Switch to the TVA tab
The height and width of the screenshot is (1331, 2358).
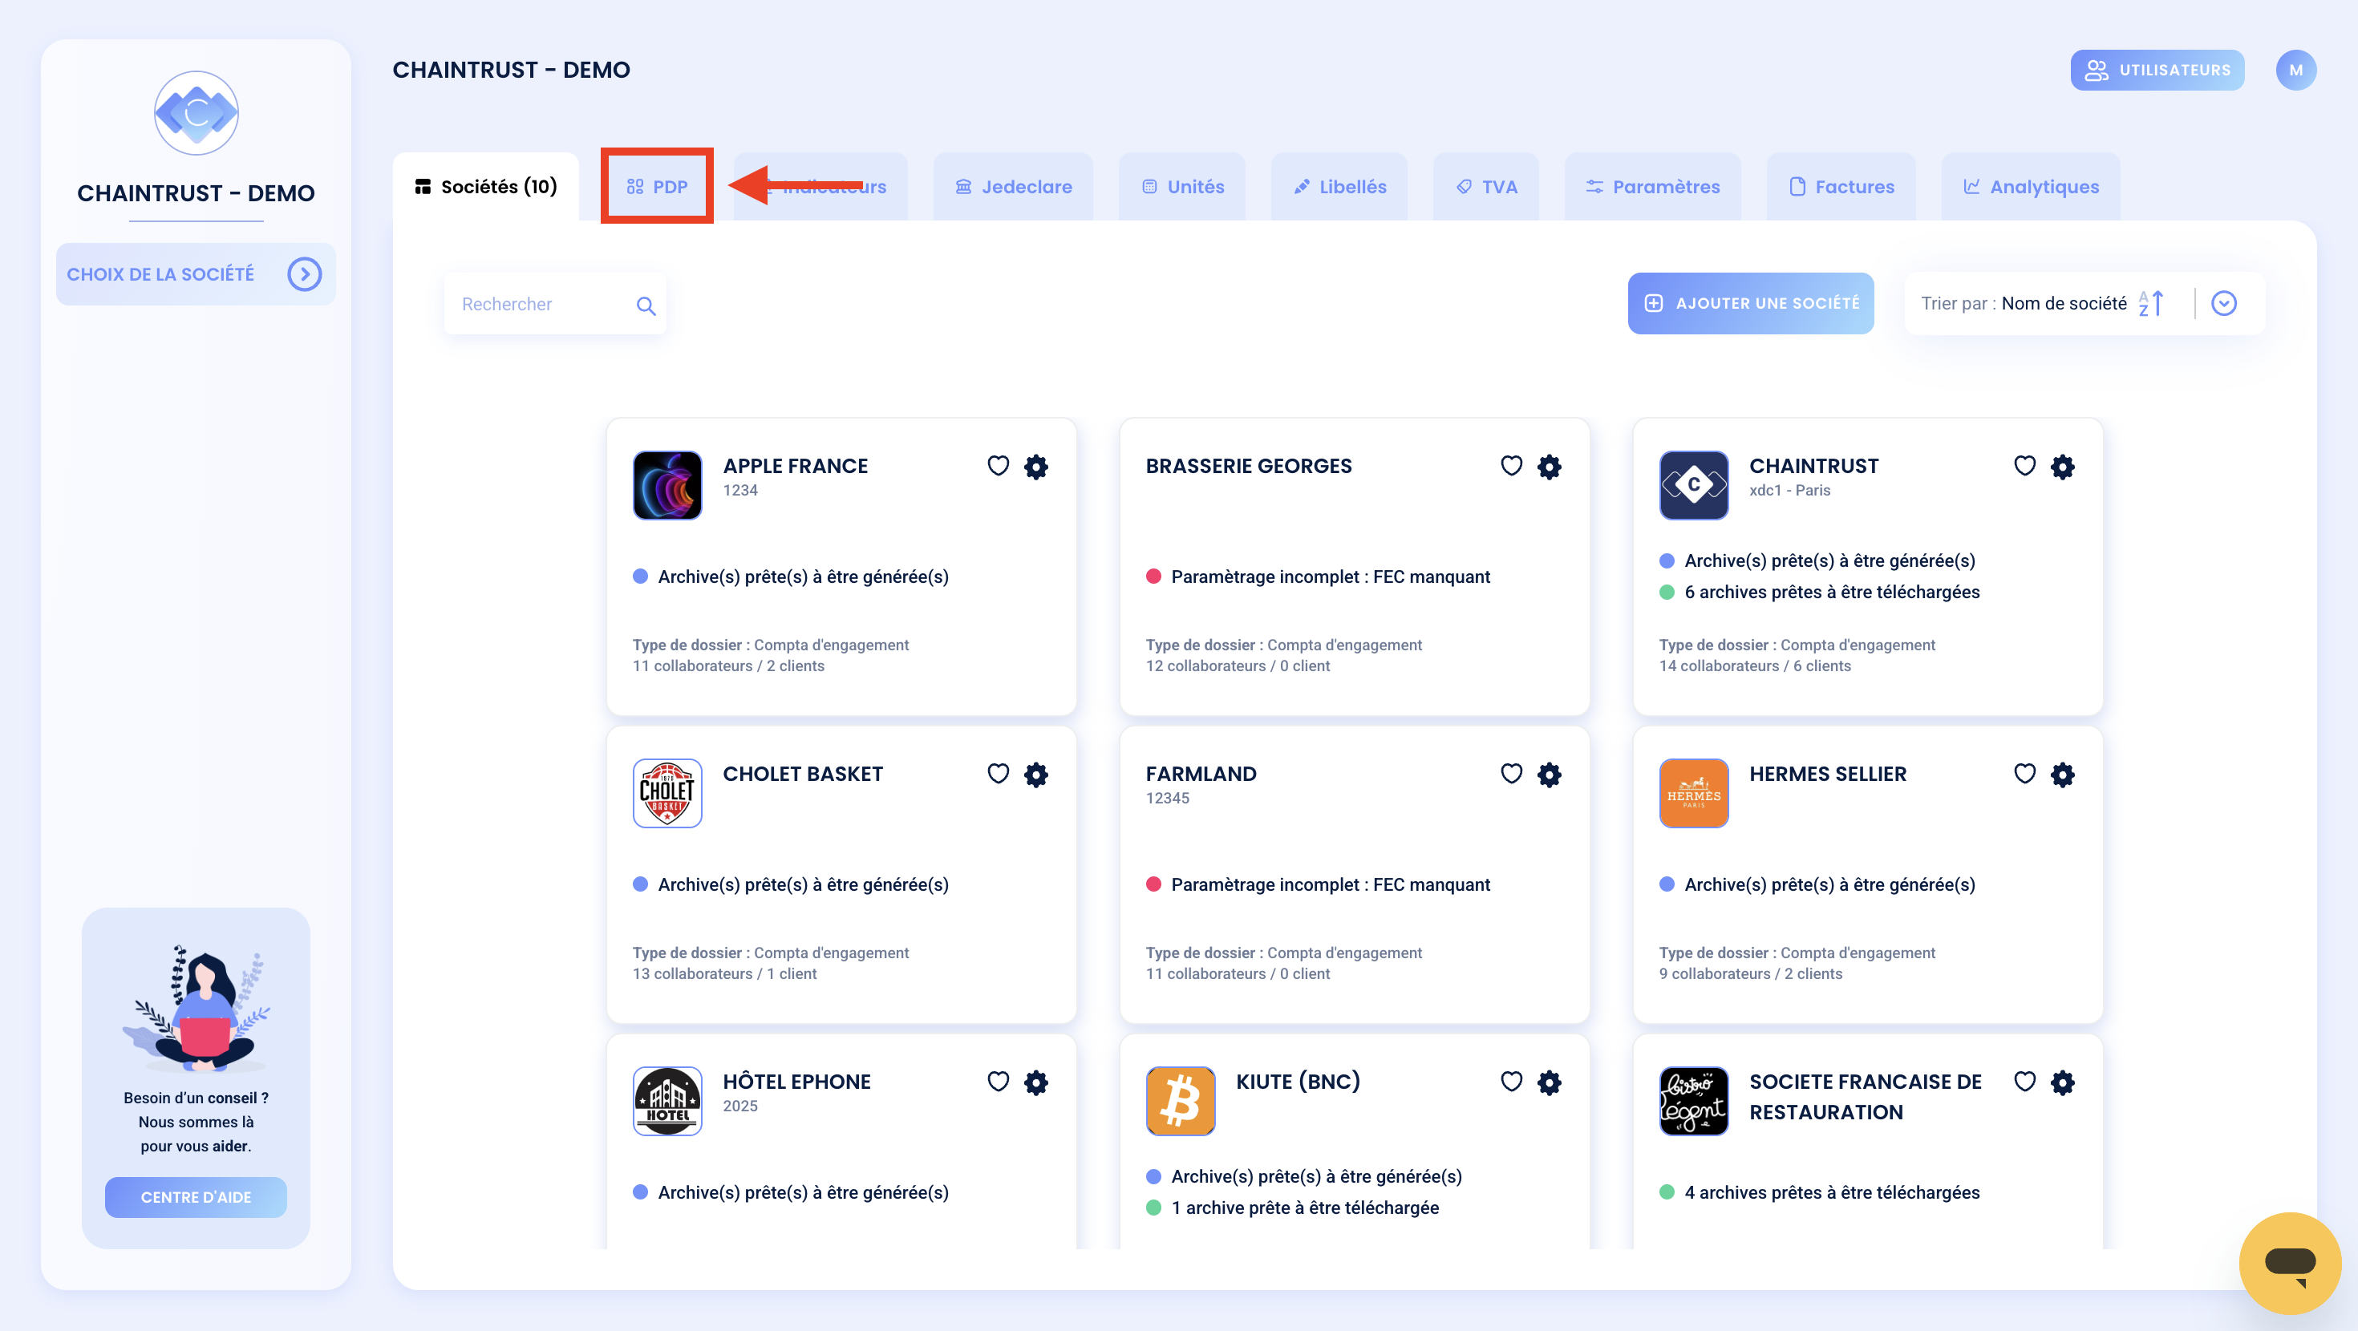click(1486, 187)
